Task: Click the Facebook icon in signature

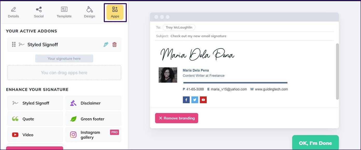Action: point(186,100)
